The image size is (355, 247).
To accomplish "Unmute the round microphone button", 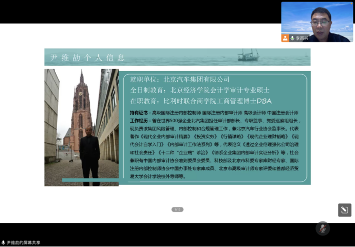I will [323, 228].
